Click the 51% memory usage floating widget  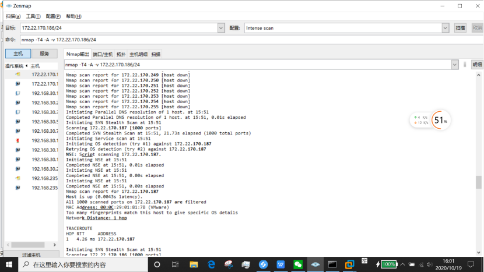[x=440, y=120]
